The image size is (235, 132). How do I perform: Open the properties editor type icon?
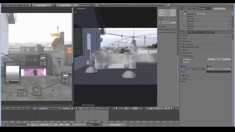(x=182, y=32)
